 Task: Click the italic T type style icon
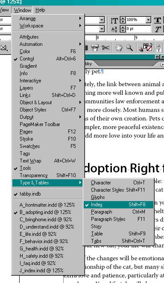tap(158, 29)
